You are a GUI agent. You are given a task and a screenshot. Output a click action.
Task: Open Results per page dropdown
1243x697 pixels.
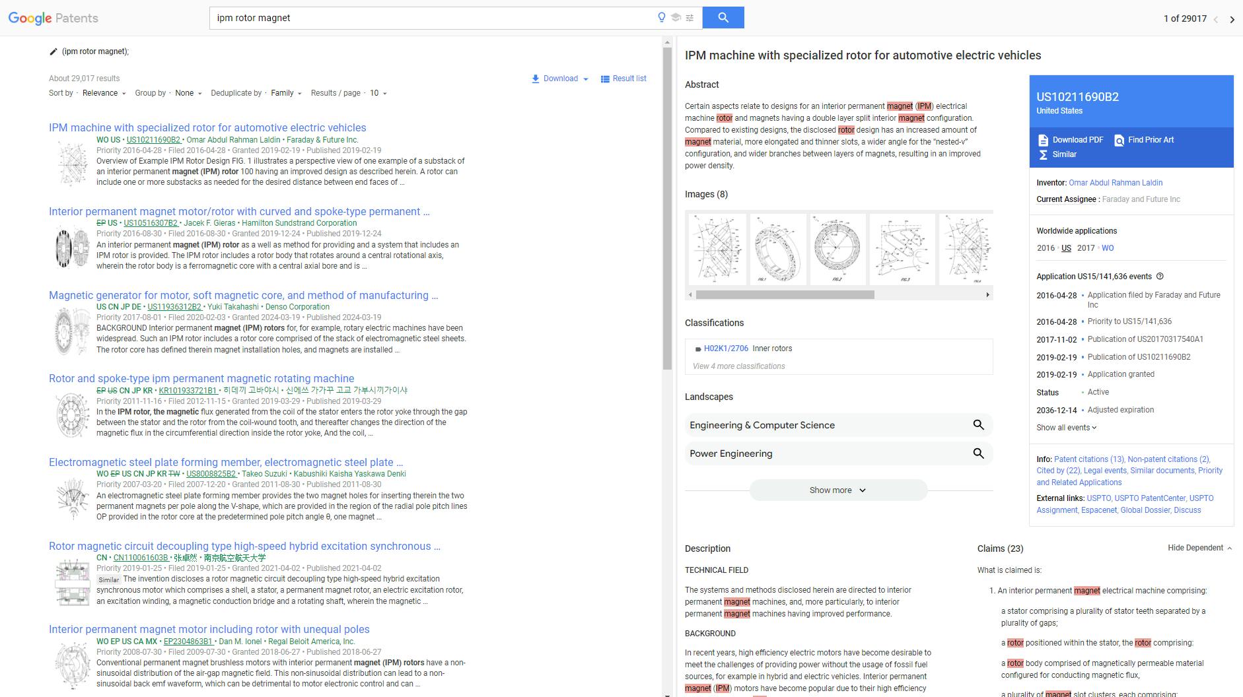378,93
